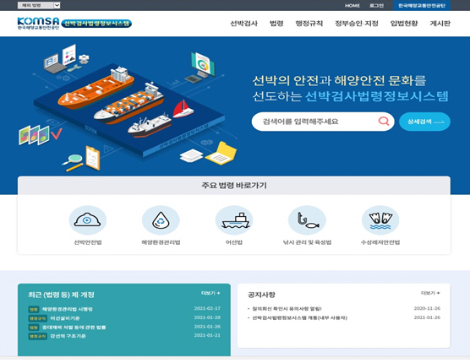Open the 행정규칙 menu
470x363 pixels.
(309, 24)
